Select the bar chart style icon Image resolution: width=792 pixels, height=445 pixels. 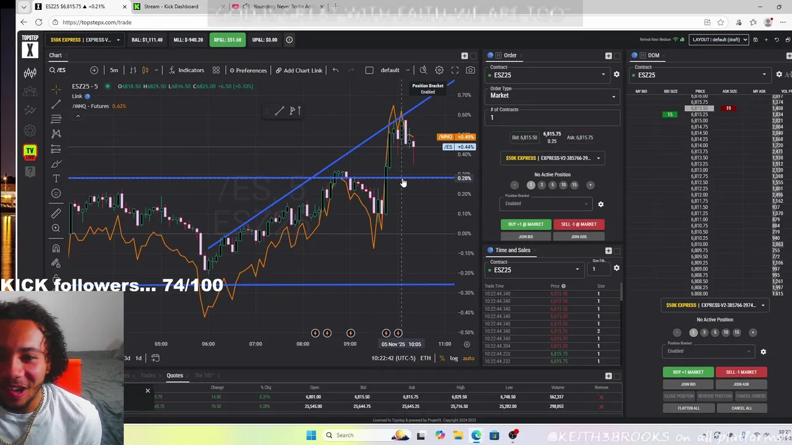[x=132, y=70]
